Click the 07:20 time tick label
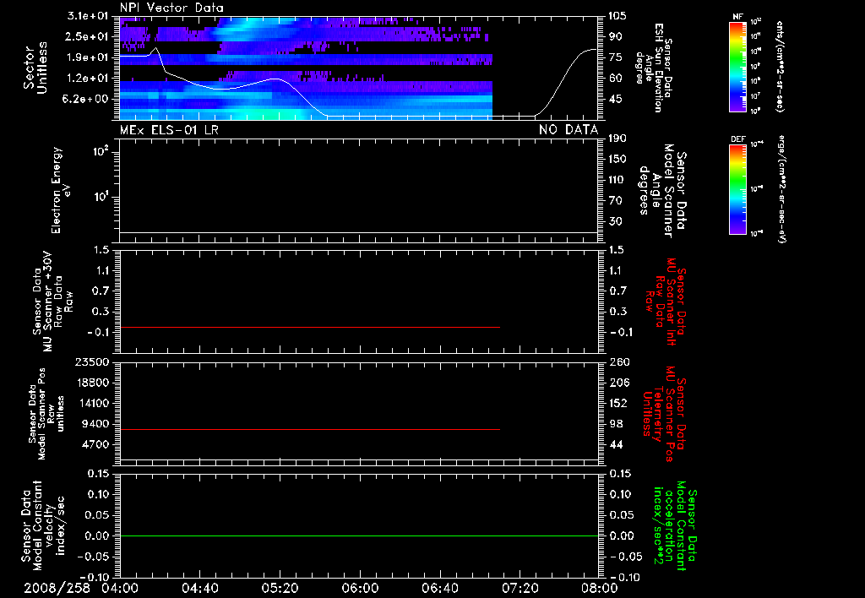 click(x=520, y=588)
